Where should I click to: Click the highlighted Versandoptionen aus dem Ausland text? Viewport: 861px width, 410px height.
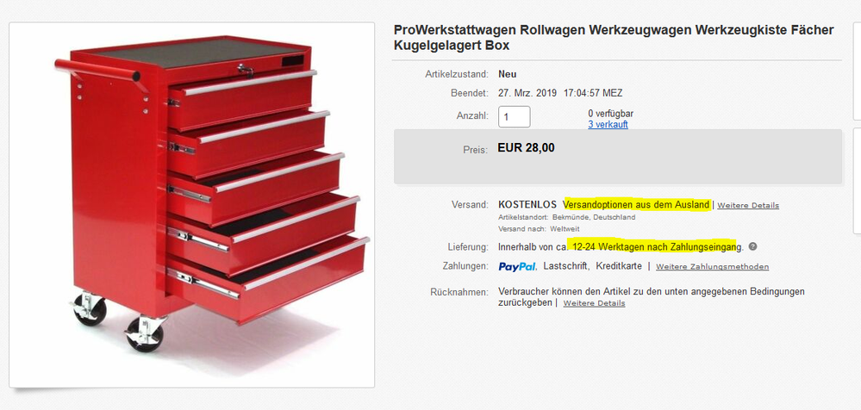point(636,205)
